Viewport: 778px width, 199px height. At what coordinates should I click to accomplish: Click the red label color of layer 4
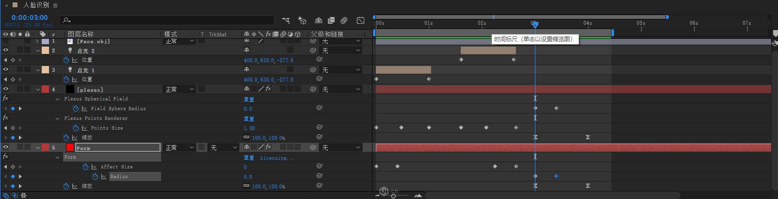click(x=45, y=89)
